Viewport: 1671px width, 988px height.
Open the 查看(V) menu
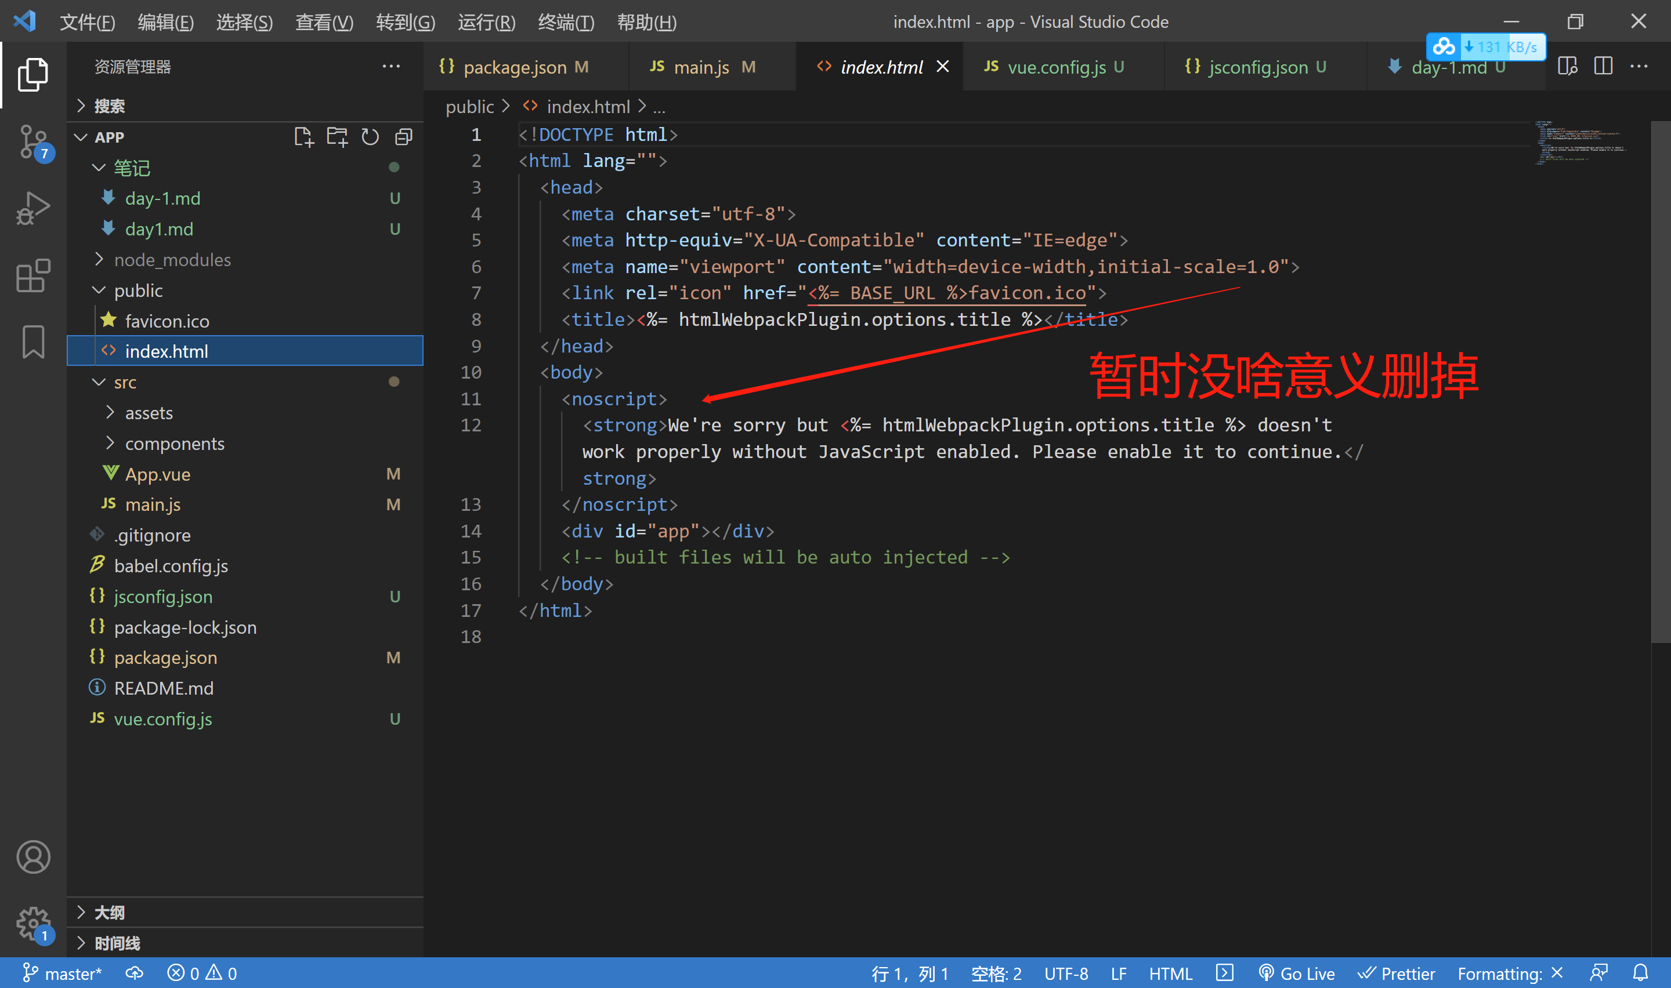tap(324, 22)
